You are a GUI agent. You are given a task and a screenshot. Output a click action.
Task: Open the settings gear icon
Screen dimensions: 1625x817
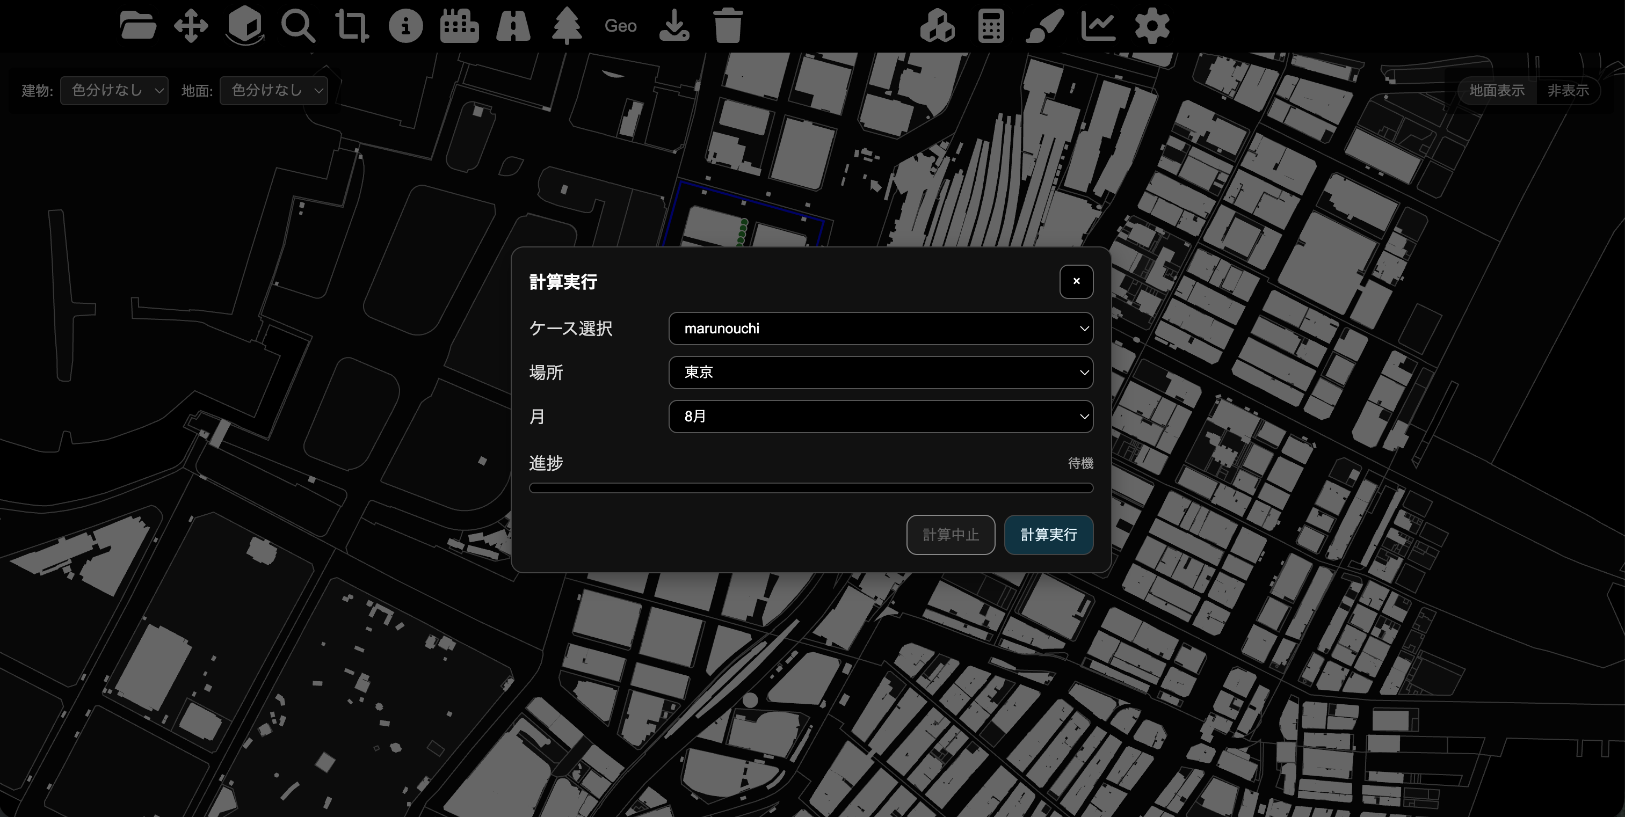(x=1152, y=26)
